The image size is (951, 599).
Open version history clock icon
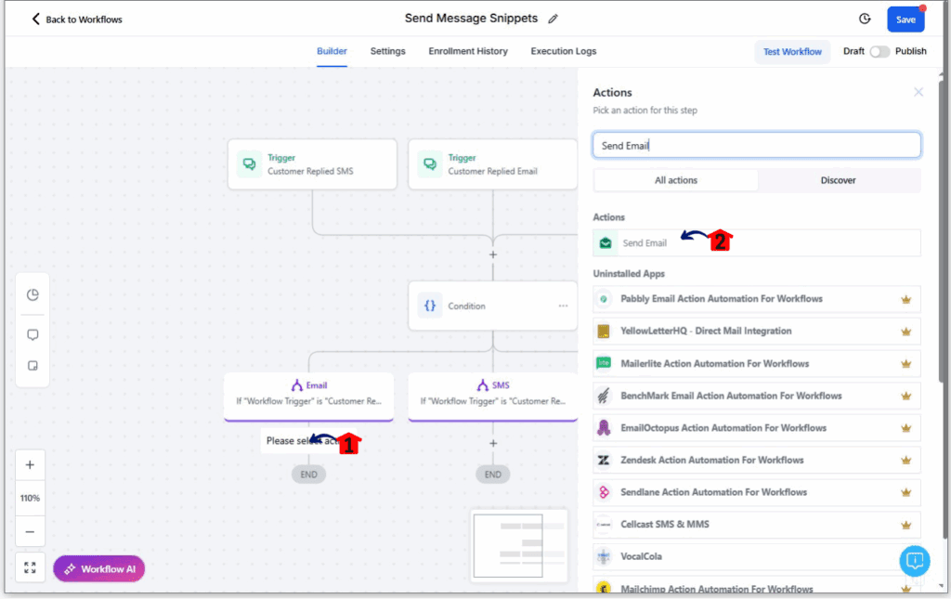pos(865,19)
